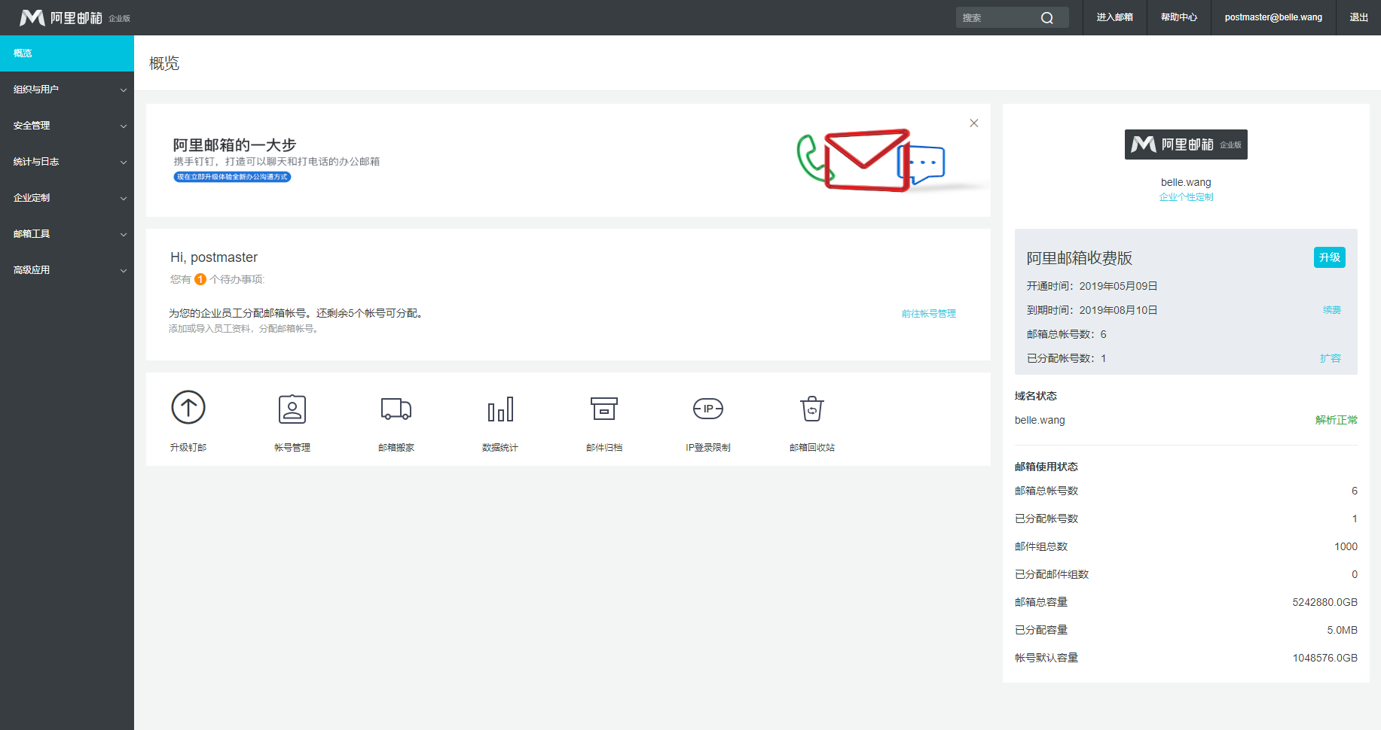
Task: Click the search magnifier icon
Action: pos(1047,18)
